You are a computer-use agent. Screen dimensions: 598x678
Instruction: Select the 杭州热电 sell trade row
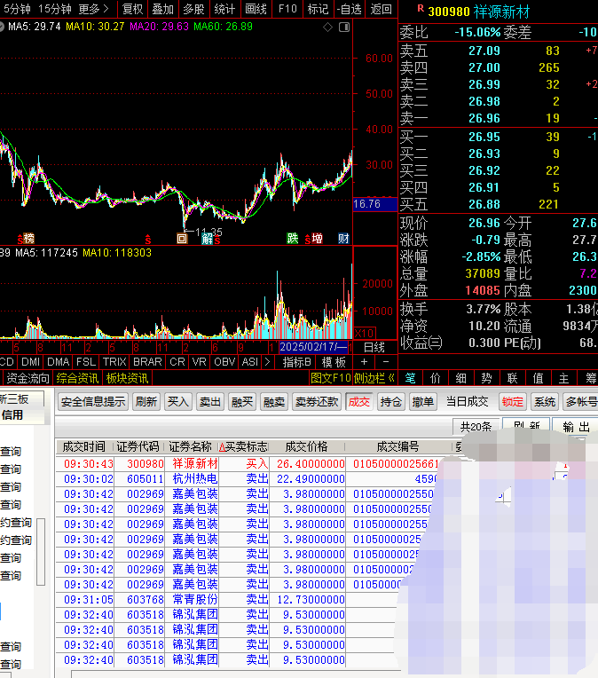[247, 479]
